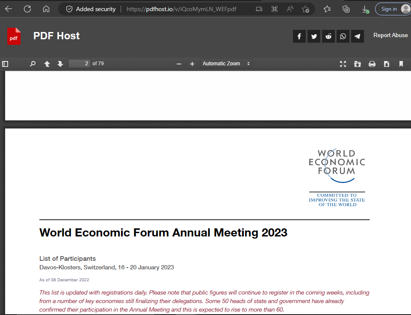Open the find in document magnifier
Viewport: 411px width, 315px height.
(33, 64)
